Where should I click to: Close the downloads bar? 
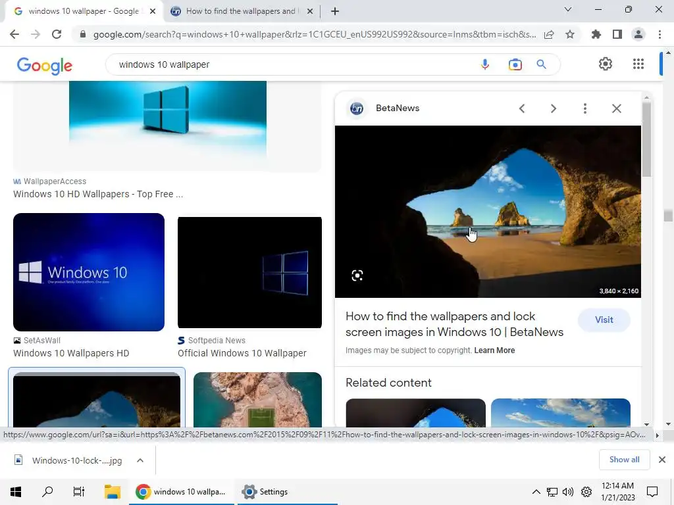tap(662, 460)
